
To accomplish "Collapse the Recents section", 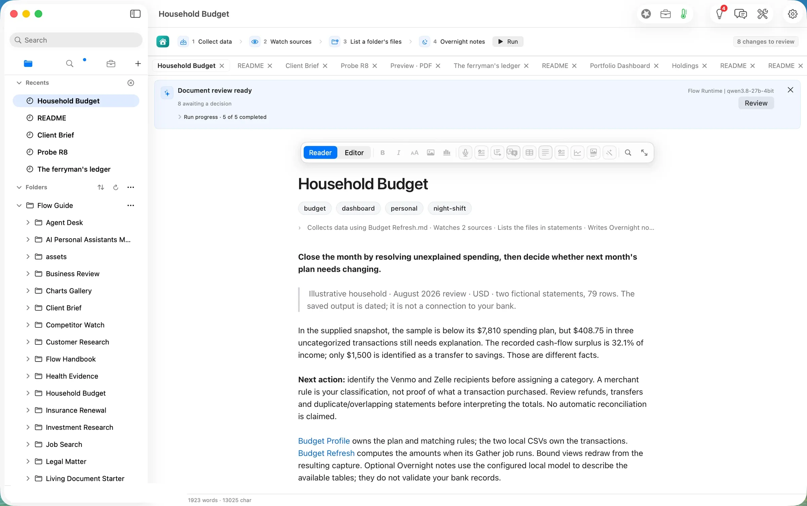I will [19, 83].
